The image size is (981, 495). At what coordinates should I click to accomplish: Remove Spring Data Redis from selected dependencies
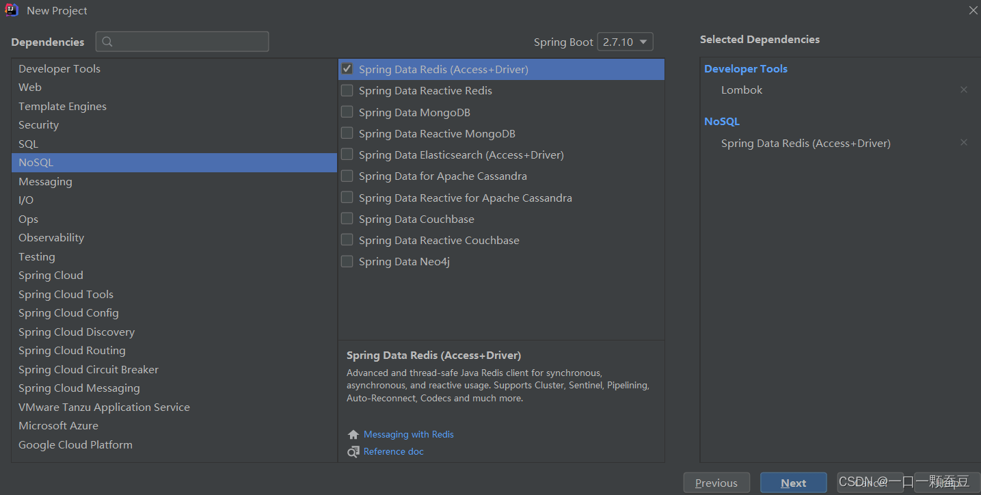(x=964, y=143)
